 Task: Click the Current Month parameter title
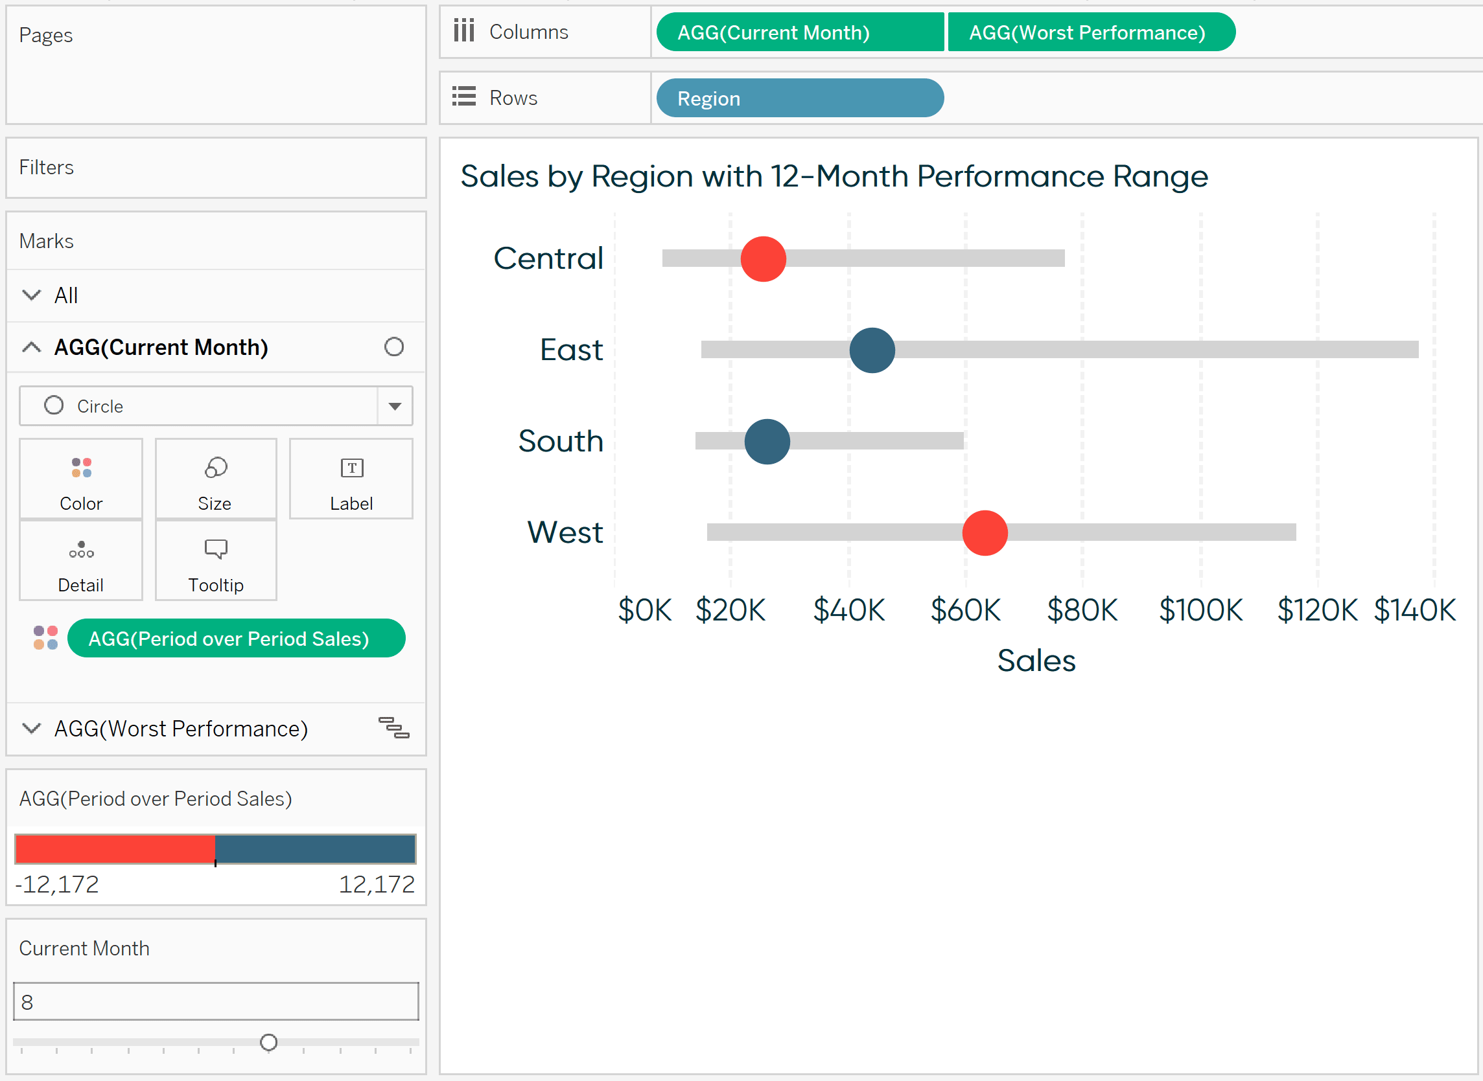[x=84, y=948]
